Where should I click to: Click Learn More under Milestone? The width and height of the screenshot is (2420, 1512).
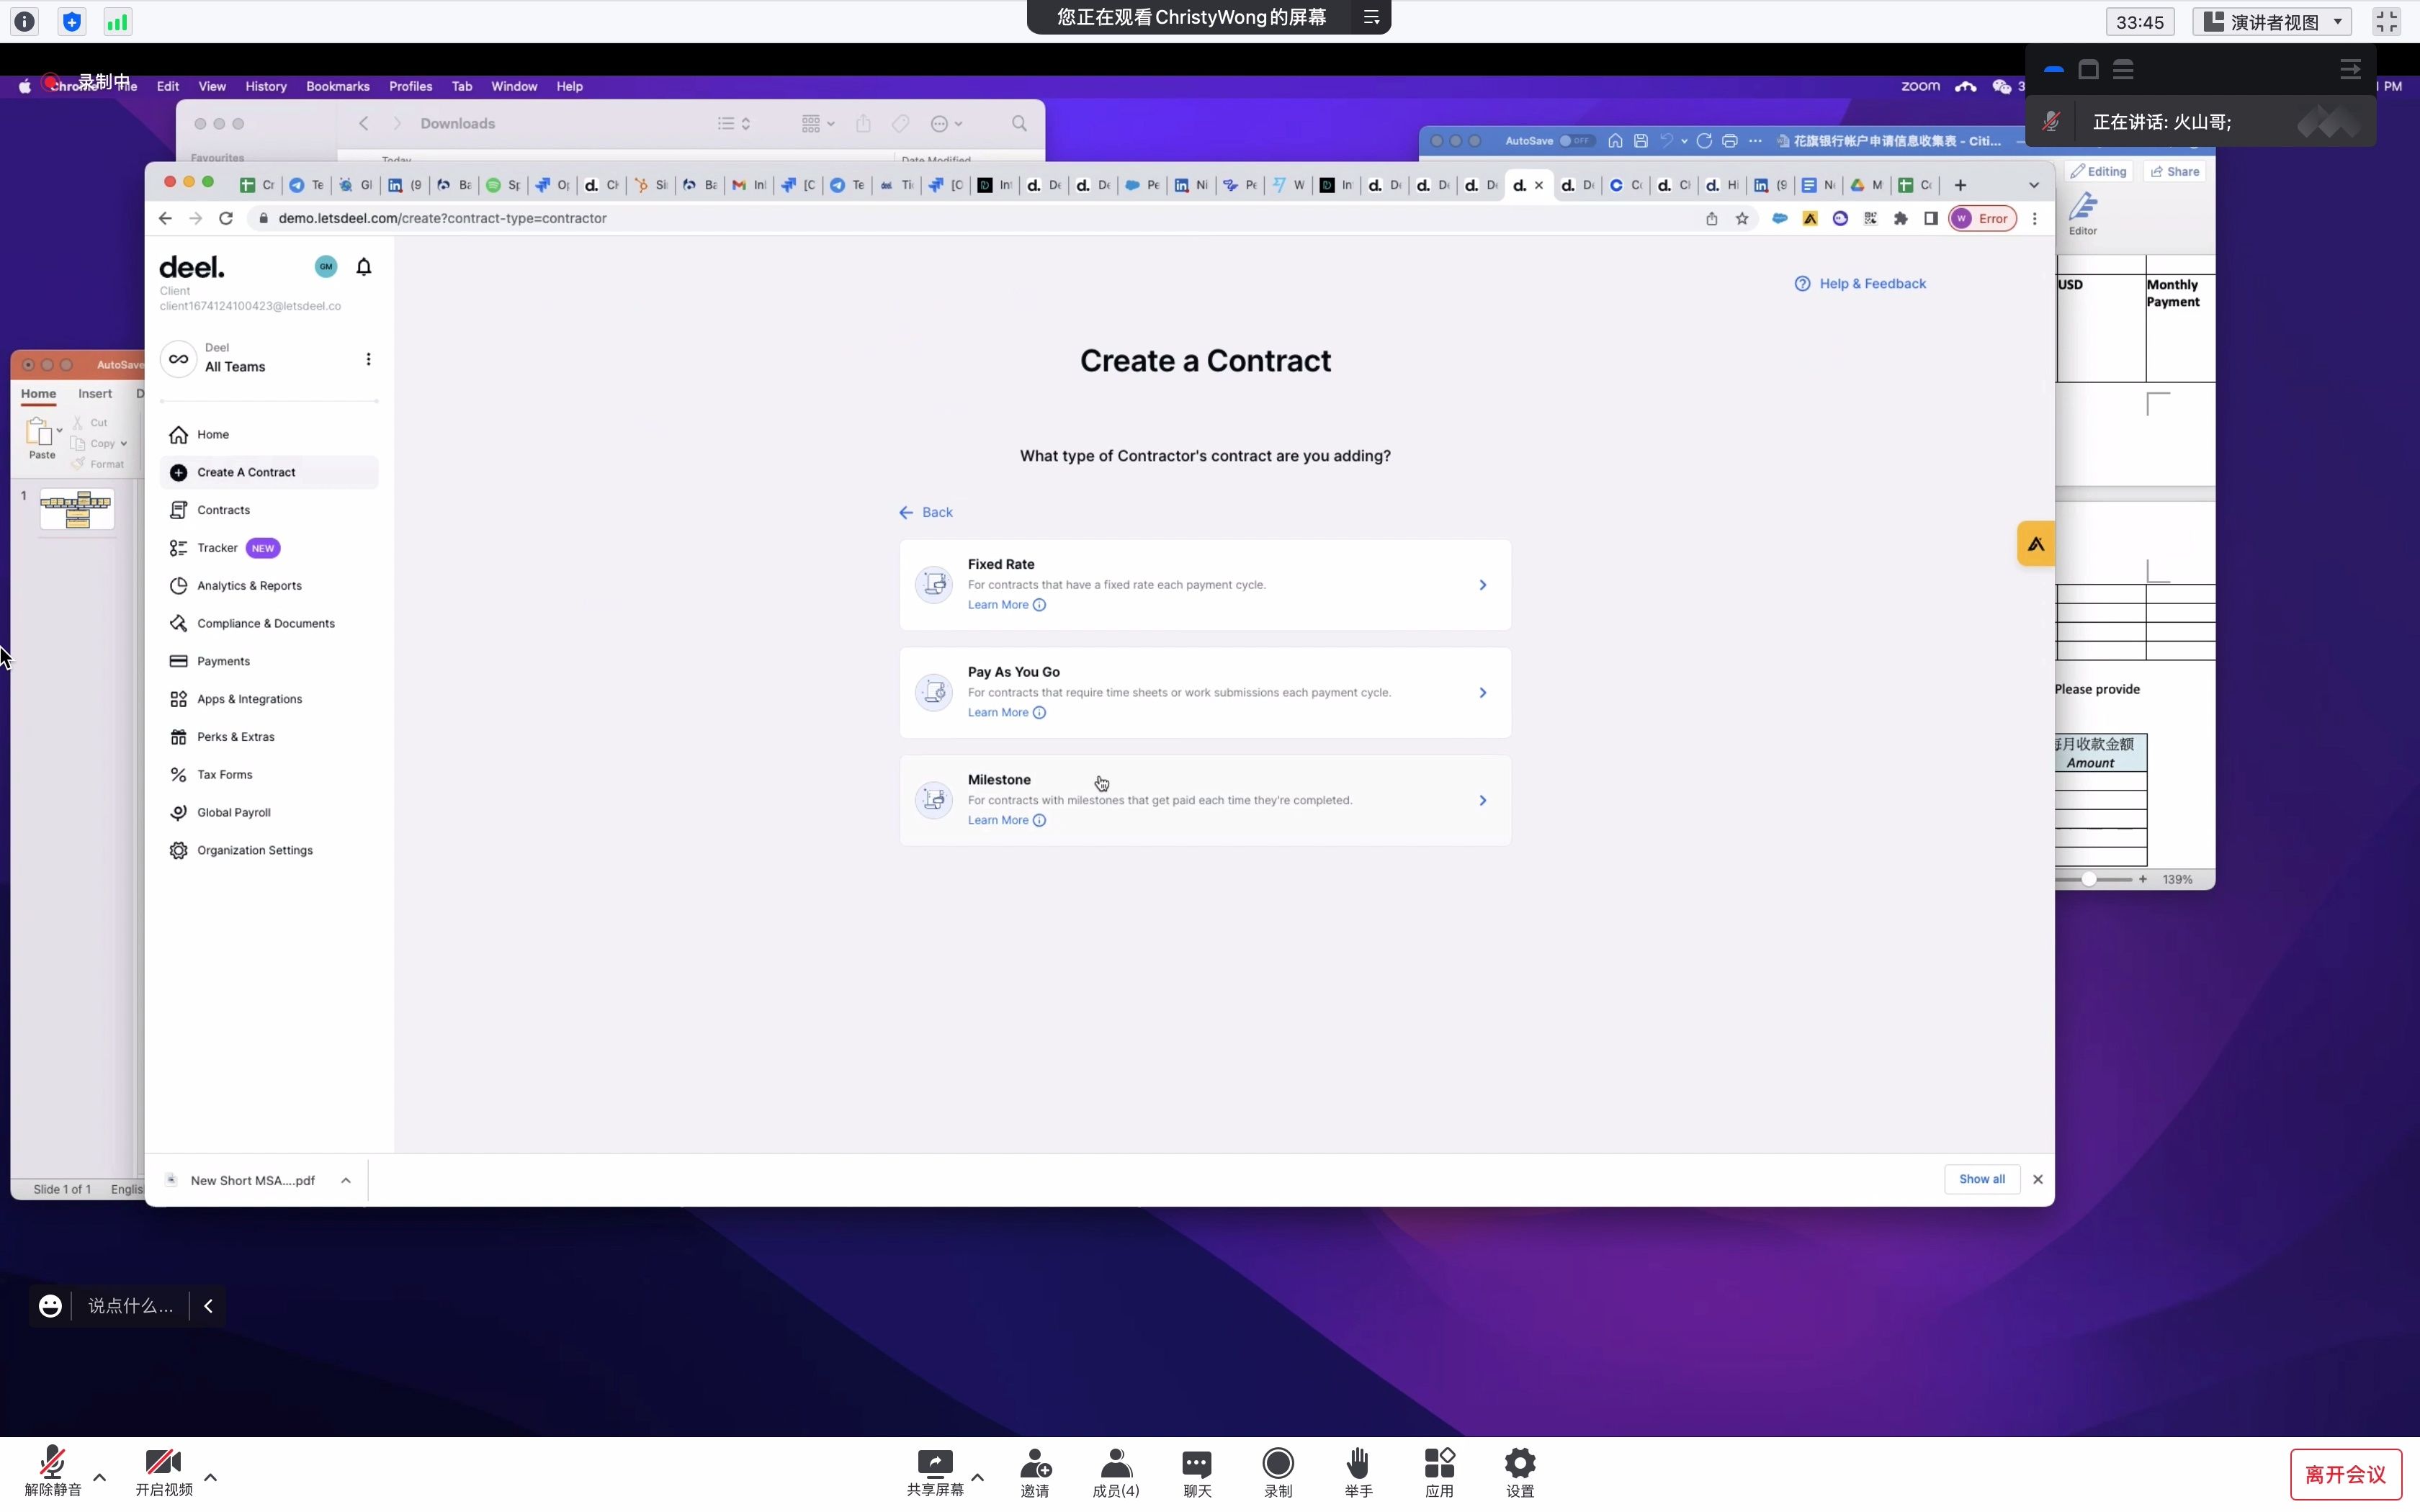click(1006, 820)
